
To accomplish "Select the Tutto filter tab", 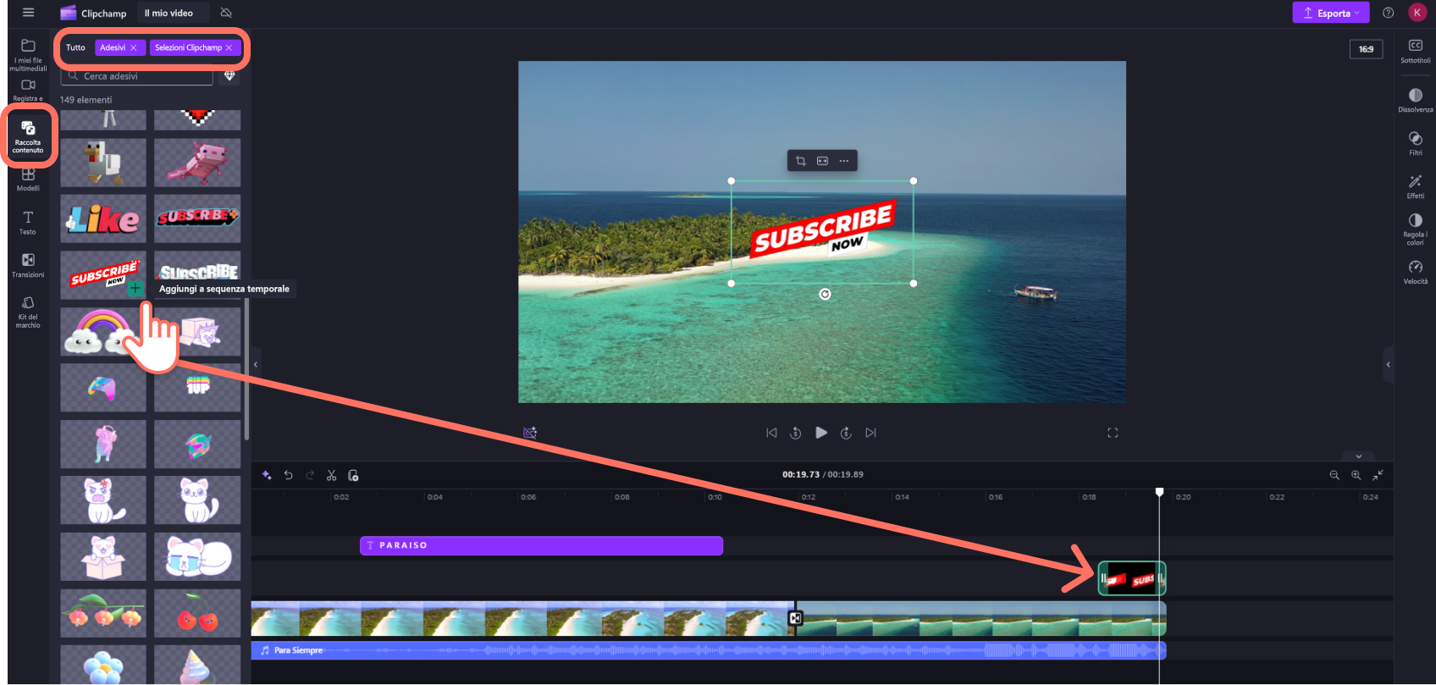I will 75,47.
